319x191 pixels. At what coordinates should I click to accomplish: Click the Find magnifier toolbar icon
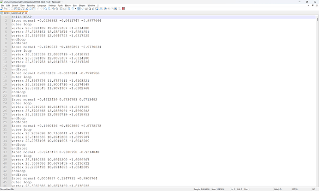(46, 9)
